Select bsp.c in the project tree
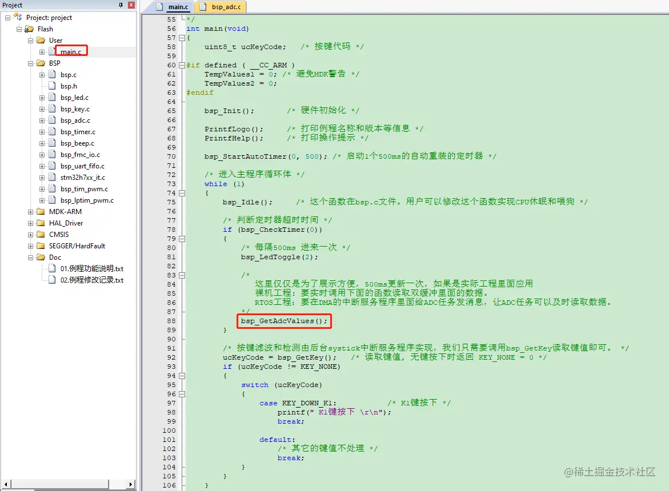The image size is (669, 491). point(68,75)
